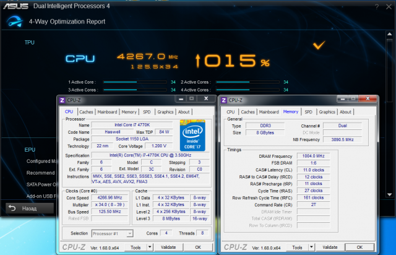The width and height of the screenshot is (396, 255).
Task: Click the Bus Speed value 125.50 MHz
Action: [110, 212]
